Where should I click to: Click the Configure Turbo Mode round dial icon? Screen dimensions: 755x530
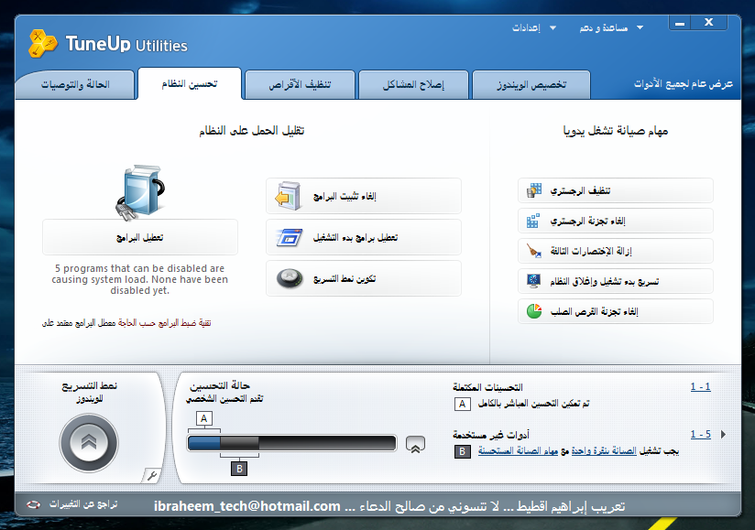[290, 278]
